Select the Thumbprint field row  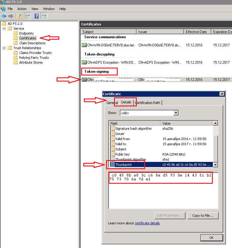pos(161,165)
